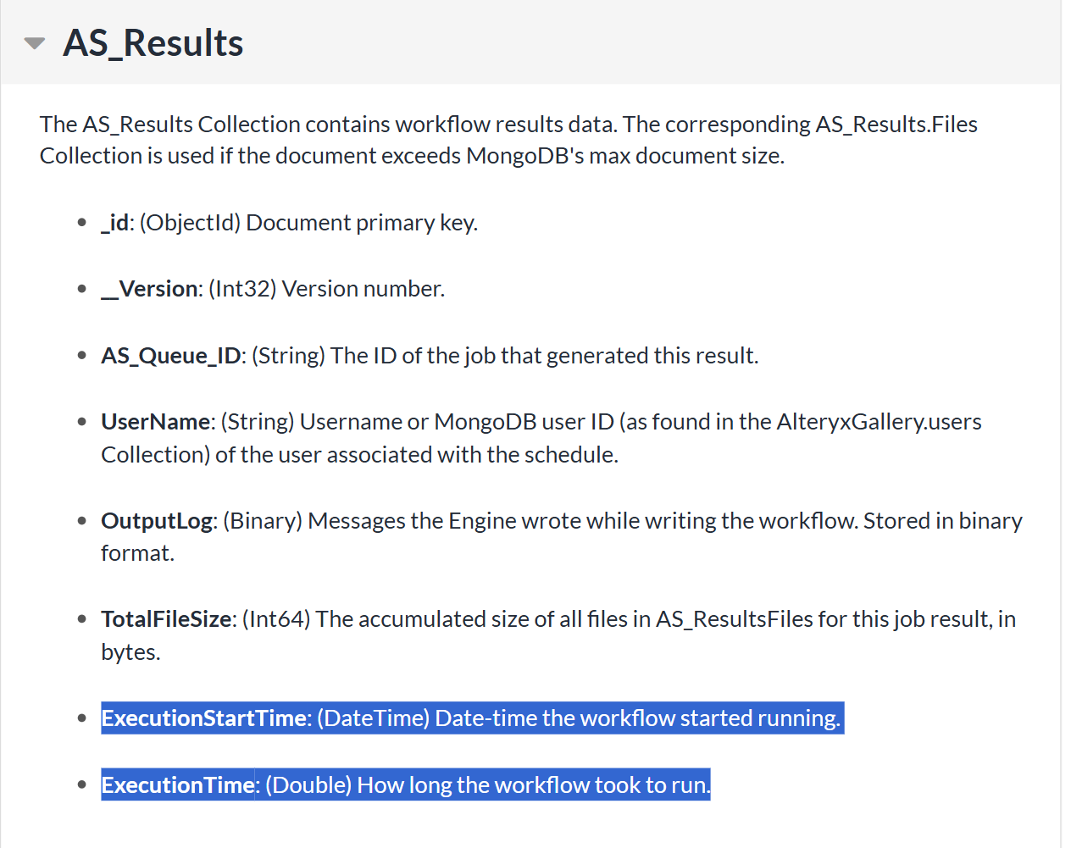1071x848 pixels.
Task: Select the introductory paragraph text
Action: [508, 139]
